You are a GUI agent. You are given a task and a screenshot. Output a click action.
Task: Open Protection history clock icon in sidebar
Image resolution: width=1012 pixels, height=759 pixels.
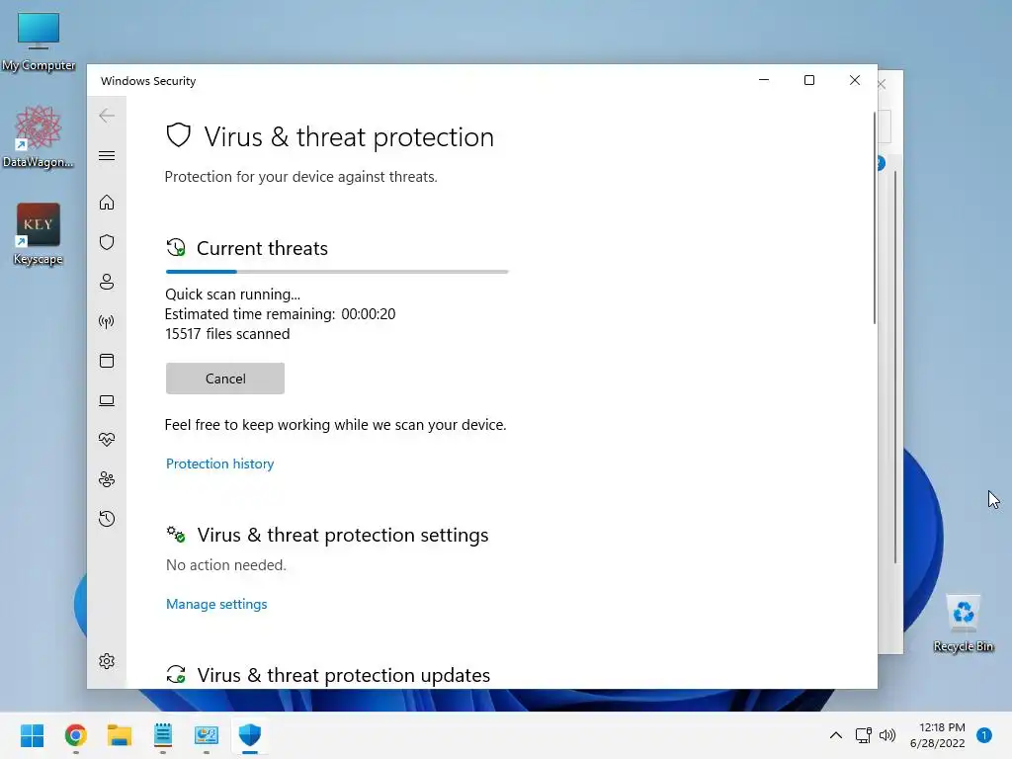107,519
